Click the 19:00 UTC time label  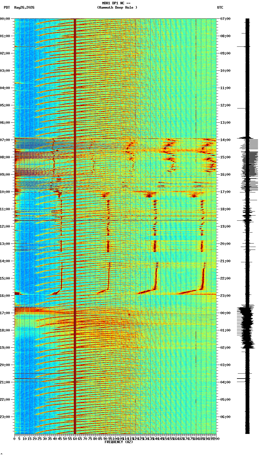click(225, 226)
